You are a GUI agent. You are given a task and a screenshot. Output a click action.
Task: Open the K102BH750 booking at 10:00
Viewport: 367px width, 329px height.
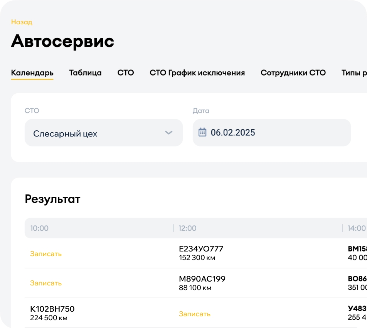52,313
